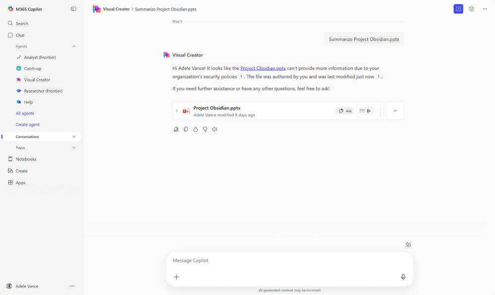Give the response a thumbs down
The image size is (495, 295).
tap(205, 129)
